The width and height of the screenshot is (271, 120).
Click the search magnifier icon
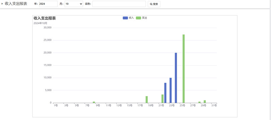point(151,4)
